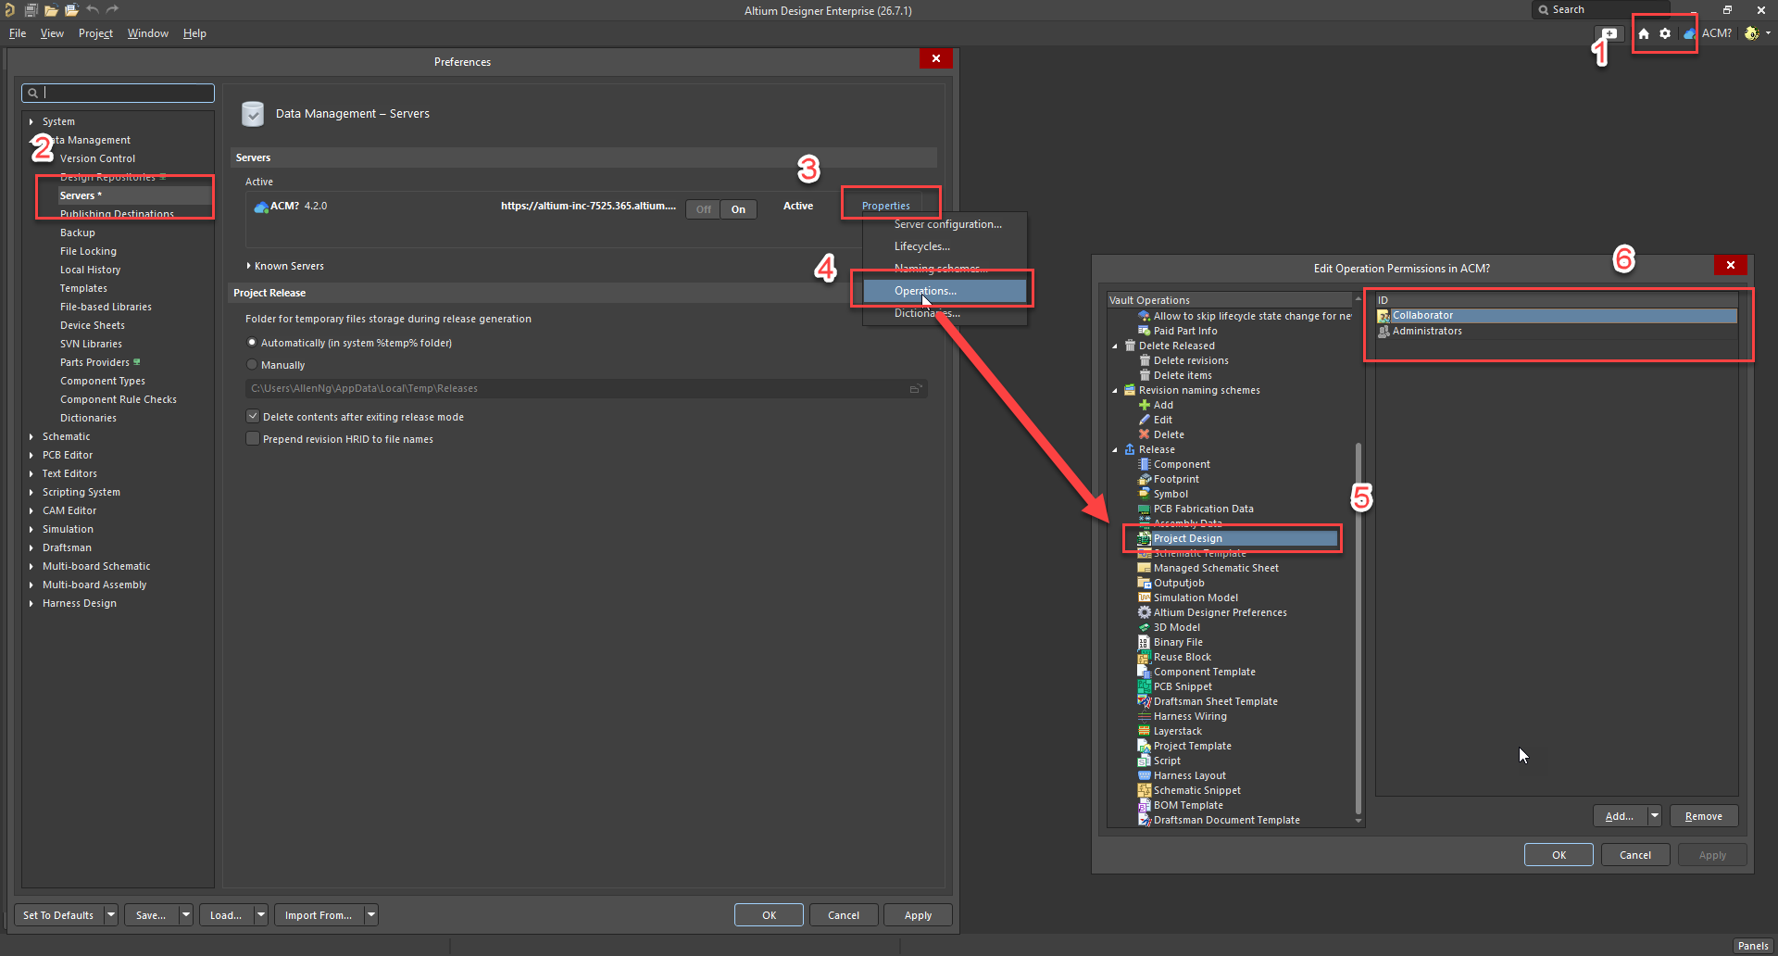Select Version Control in preferences tree
Image resolution: width=1778 pixels, height=956 pixels.
pyautogui.click(x=97, y=158)
